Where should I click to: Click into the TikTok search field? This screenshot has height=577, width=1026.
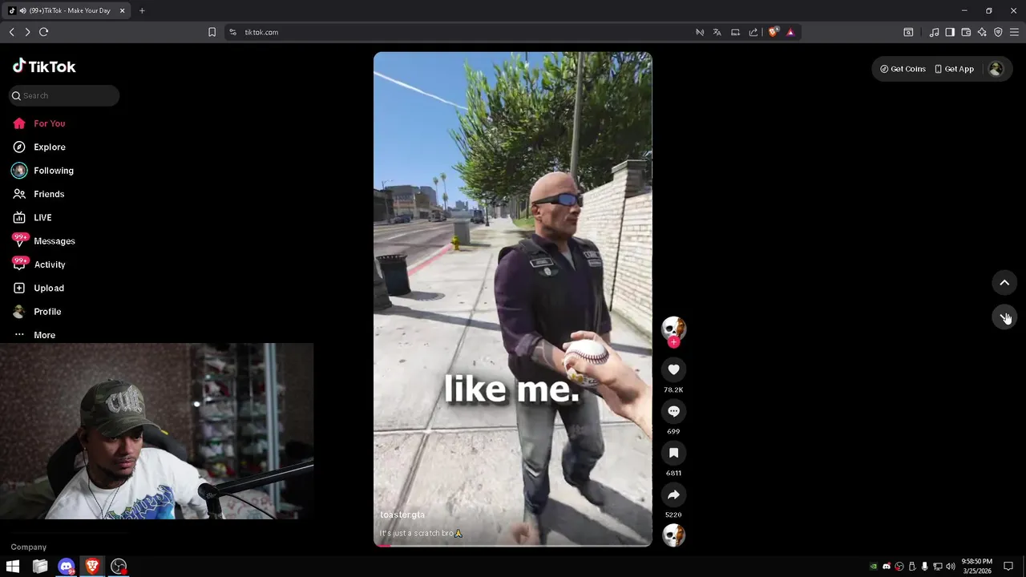[65, 95]
